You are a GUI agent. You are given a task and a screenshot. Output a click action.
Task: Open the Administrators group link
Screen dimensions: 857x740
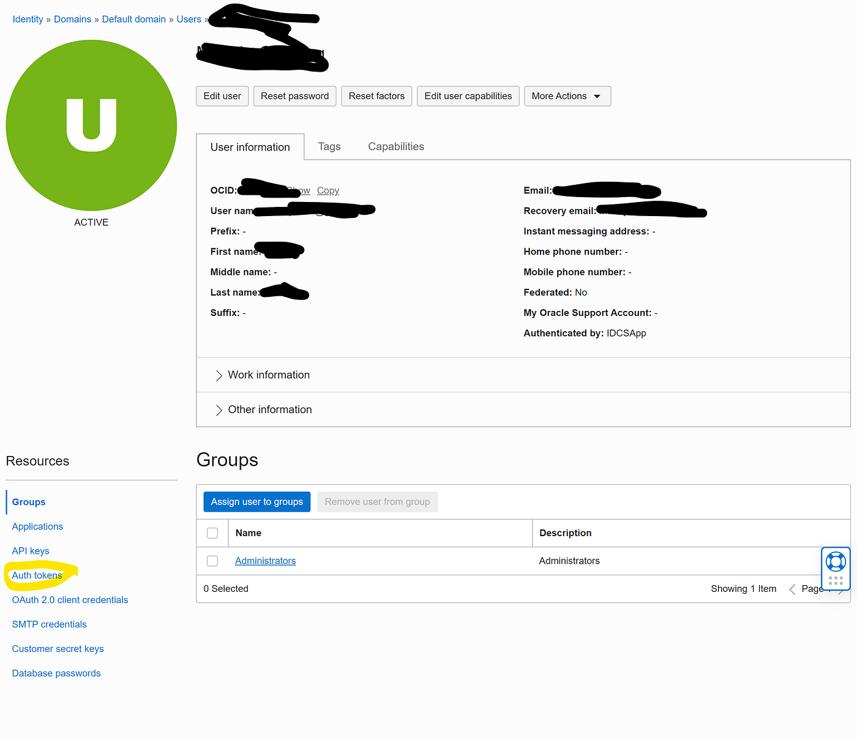266,561
